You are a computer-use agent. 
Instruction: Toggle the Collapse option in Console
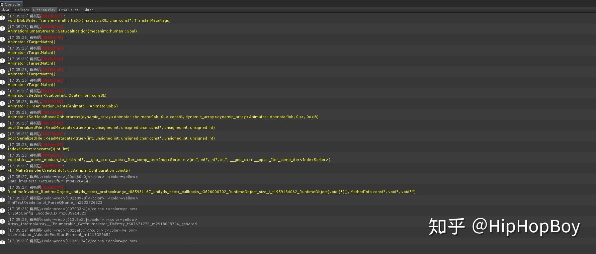pyautogui.click(x=22, y=10)
